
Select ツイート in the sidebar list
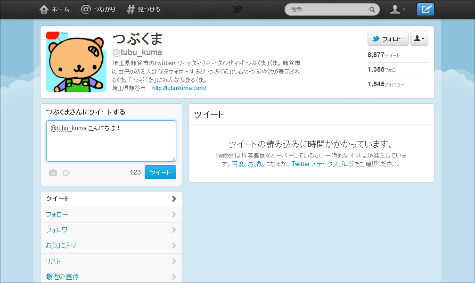[x=111, y=199]
